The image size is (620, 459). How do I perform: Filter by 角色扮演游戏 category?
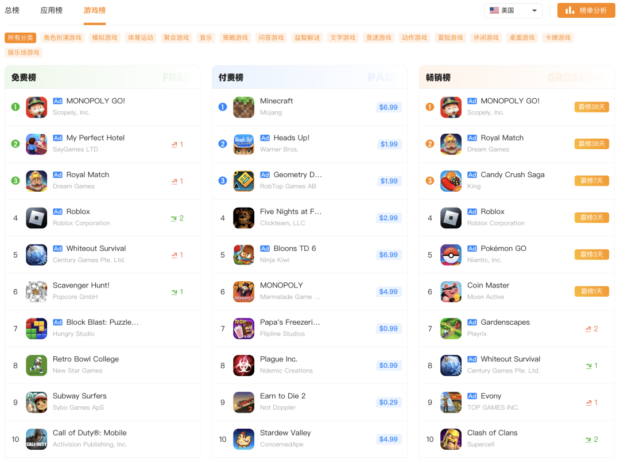(x=63, y=37)
